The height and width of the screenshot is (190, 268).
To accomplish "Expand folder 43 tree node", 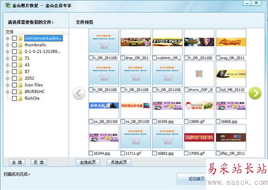I will [7, 65].
